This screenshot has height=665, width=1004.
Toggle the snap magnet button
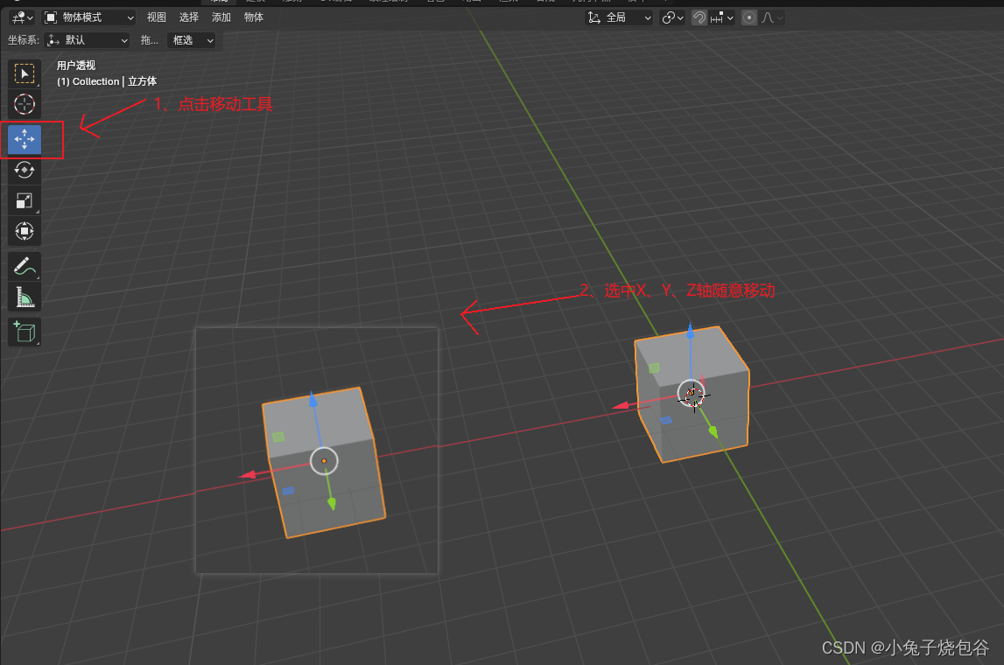[699, 17]
